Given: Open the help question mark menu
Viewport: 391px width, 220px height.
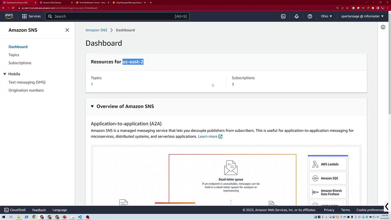Looking at the screenshot, I should pos(310,16).
